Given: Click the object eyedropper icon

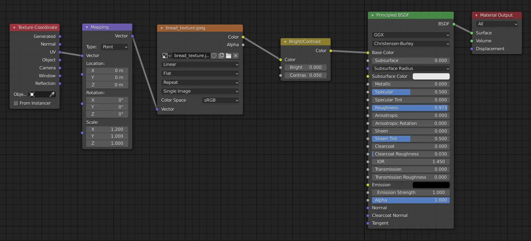Looking at the screenshot, I should (52, 95).
